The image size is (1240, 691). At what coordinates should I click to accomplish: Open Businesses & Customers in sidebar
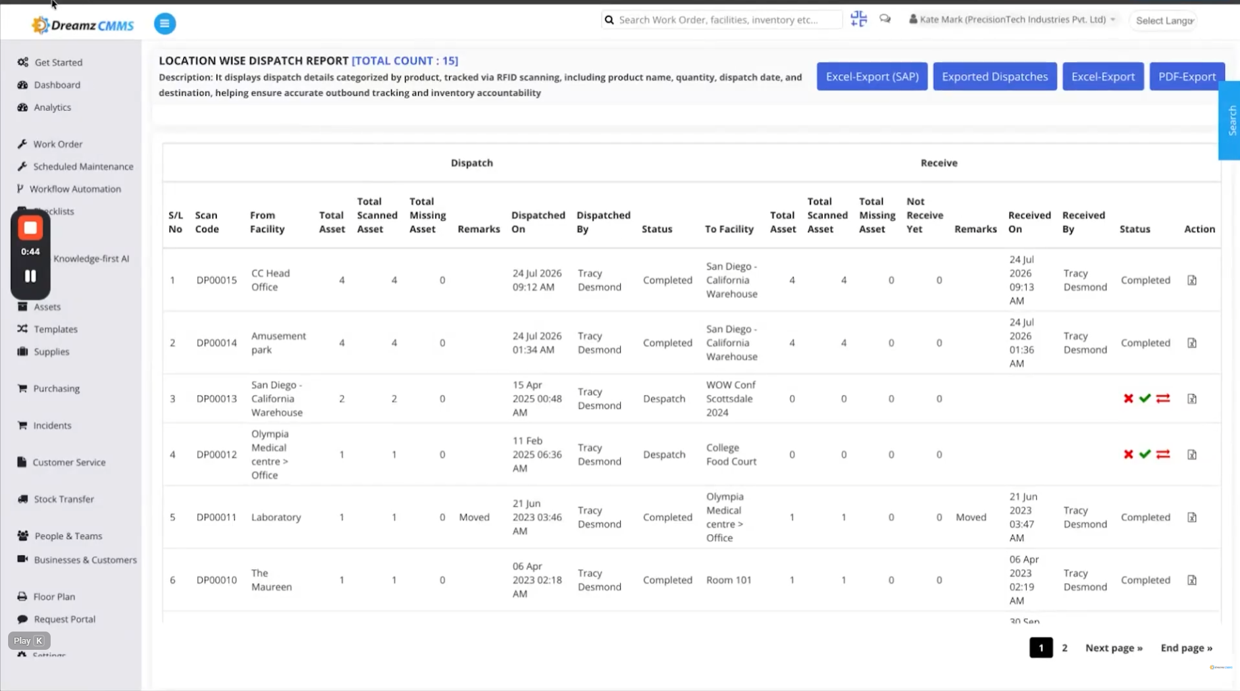[x=77, y=559]
